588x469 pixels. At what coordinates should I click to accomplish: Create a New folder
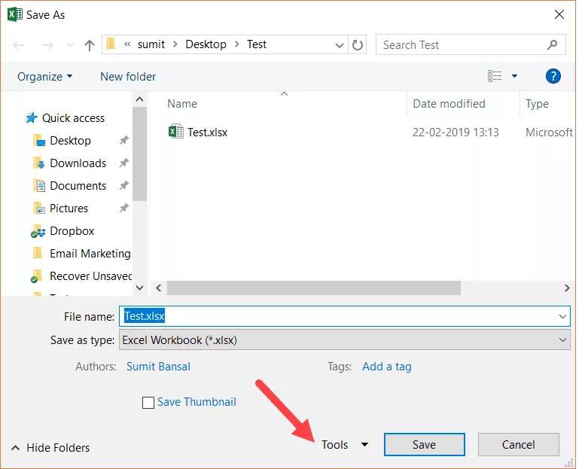pyautogui.click(x=128, y=77)
